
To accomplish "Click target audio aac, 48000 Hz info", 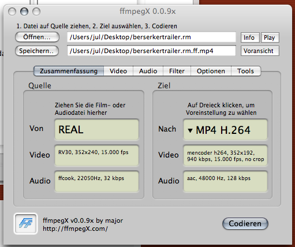I will click(225, 181).
